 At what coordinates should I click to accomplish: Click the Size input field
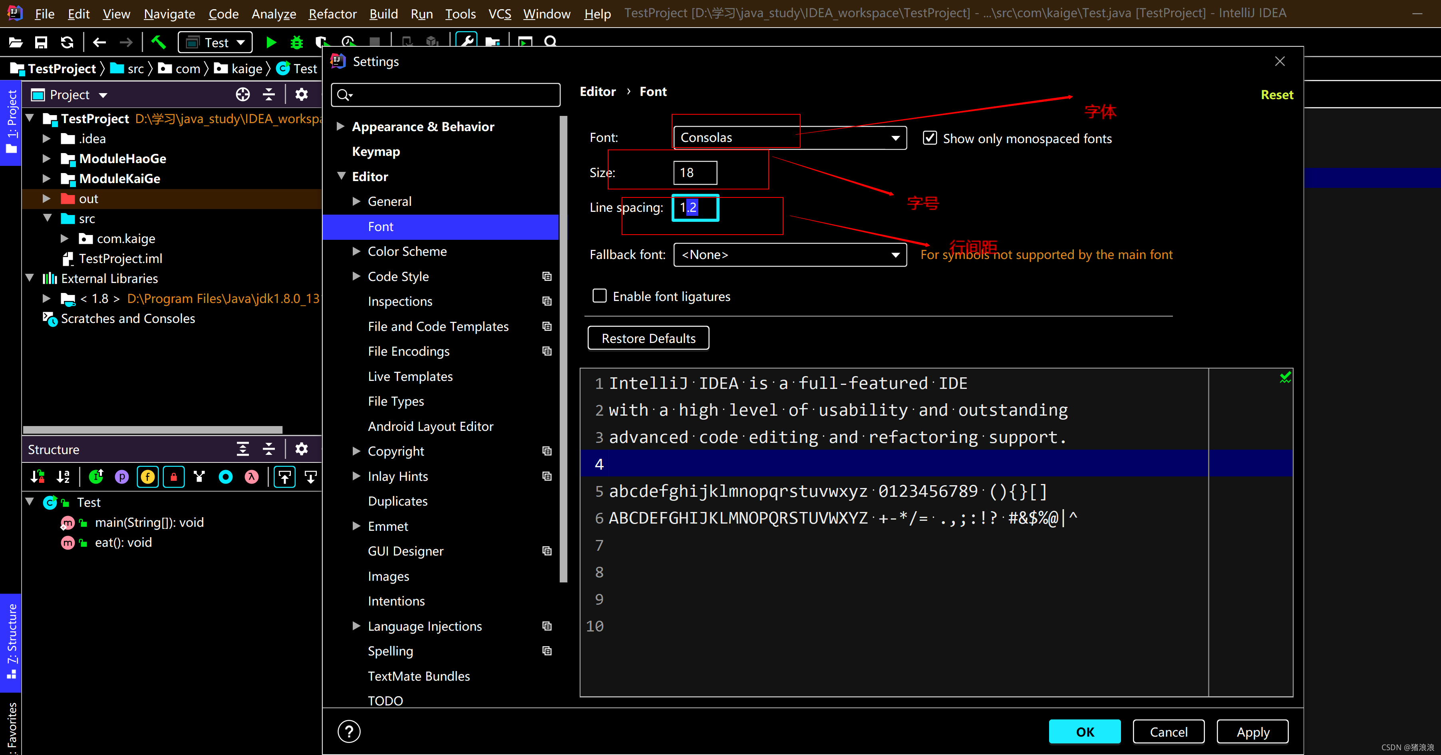[x=695, y=172]
